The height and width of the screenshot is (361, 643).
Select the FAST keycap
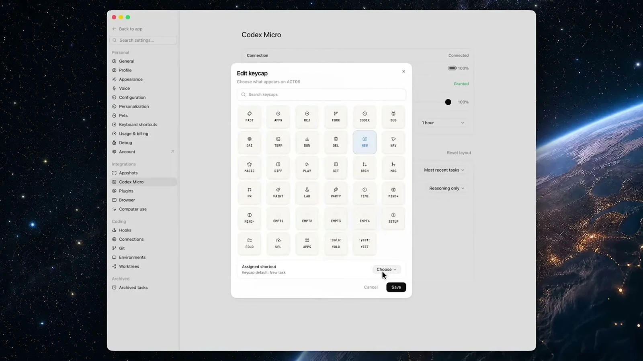250,117
